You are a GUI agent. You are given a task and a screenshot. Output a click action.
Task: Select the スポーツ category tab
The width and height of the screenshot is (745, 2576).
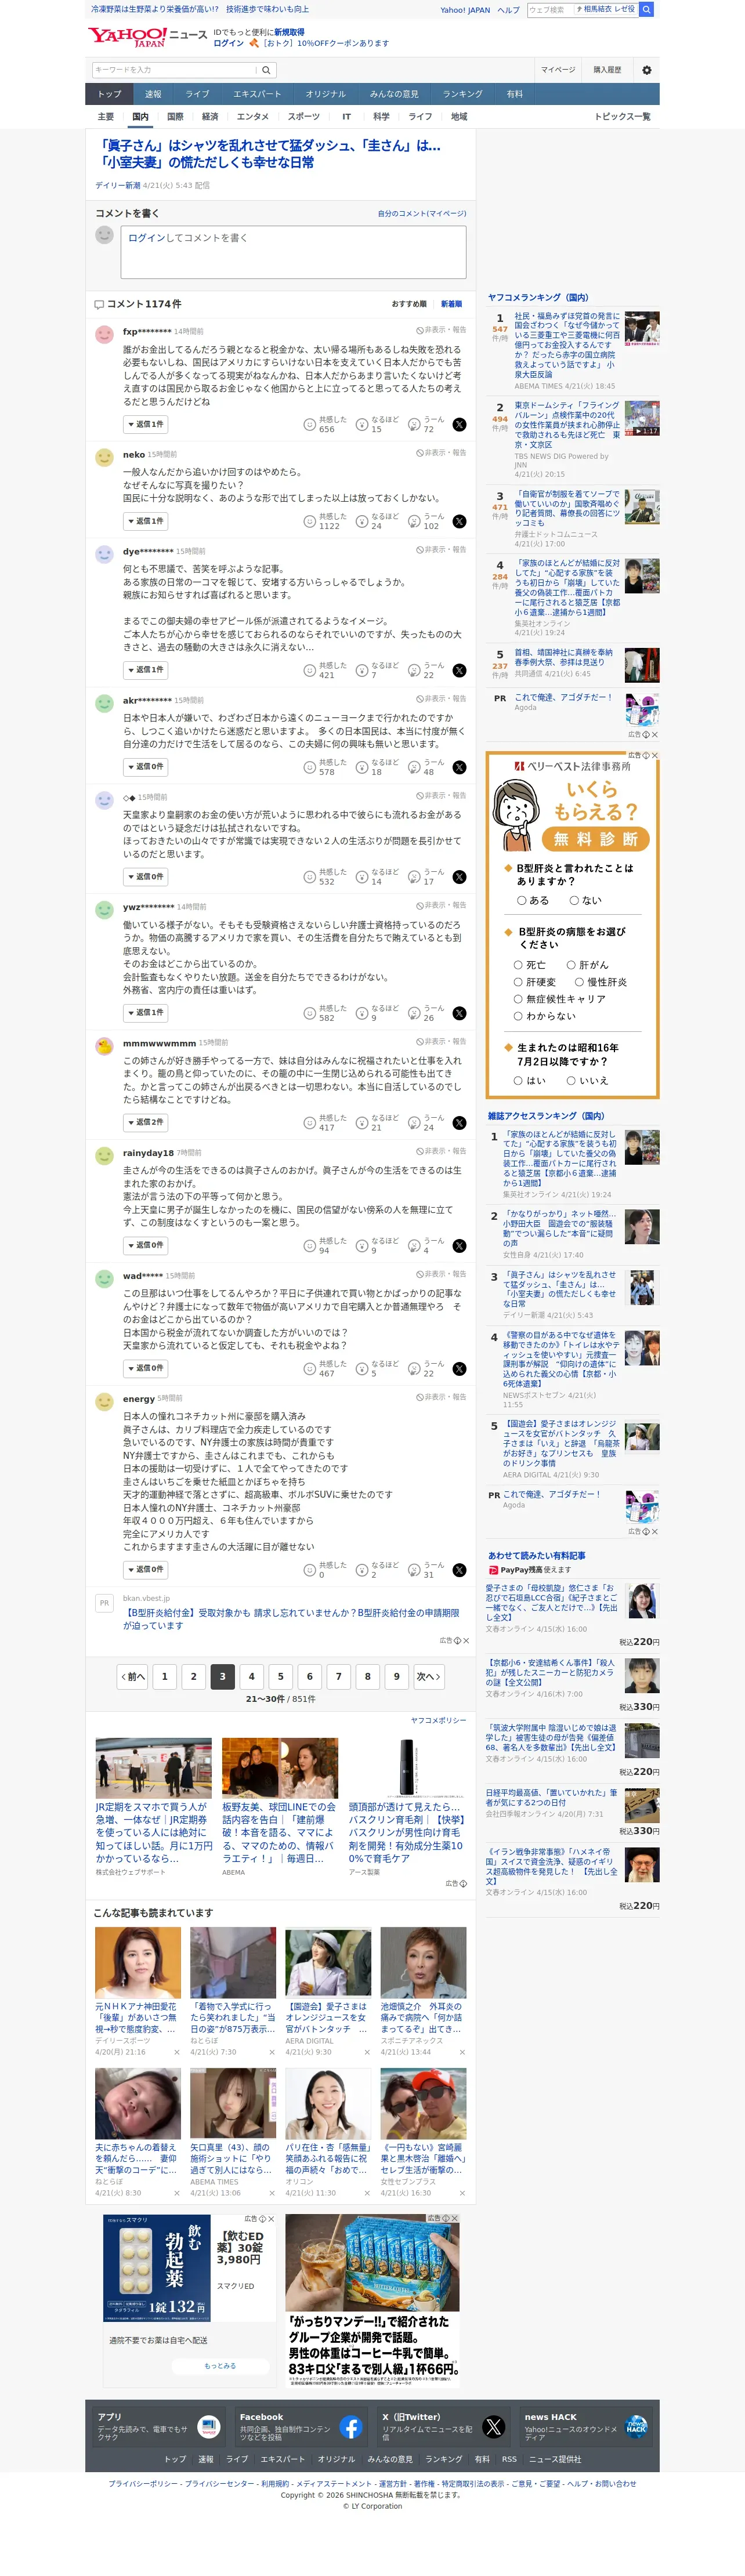[303, 118]
